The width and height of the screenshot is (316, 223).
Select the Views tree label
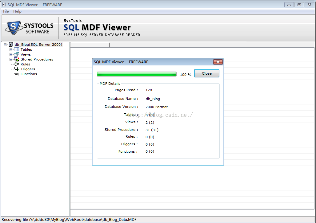(26, 54)
